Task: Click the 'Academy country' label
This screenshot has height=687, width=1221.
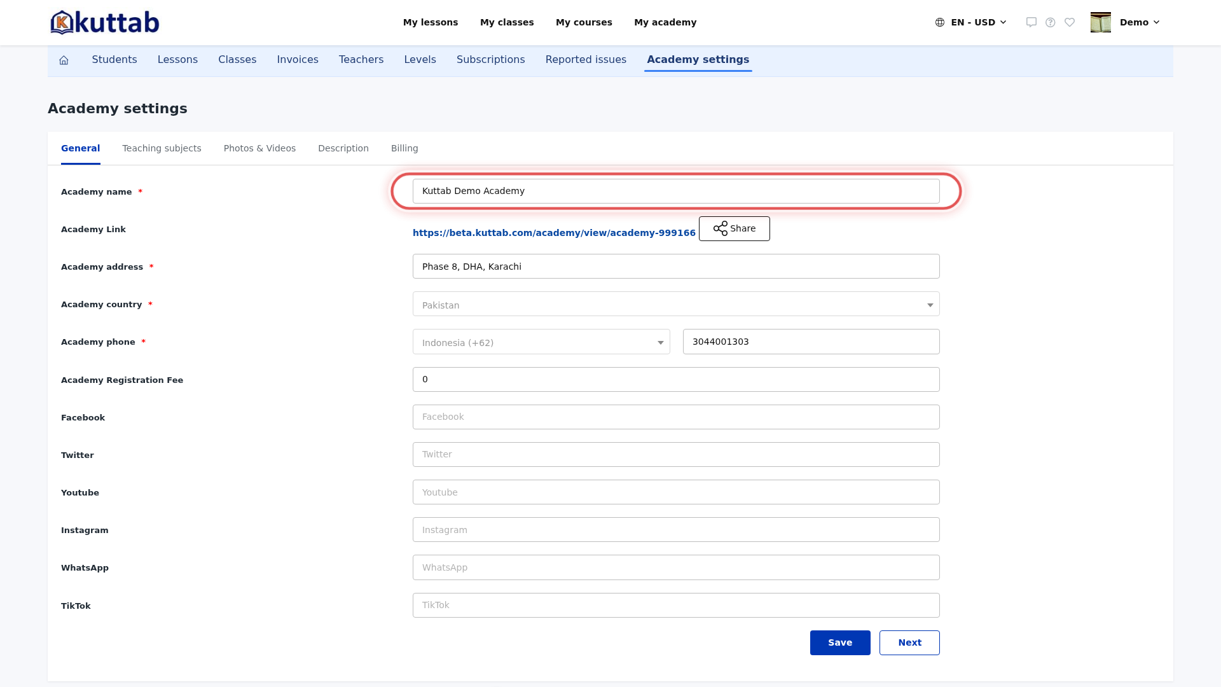Action: click(102, 305)
